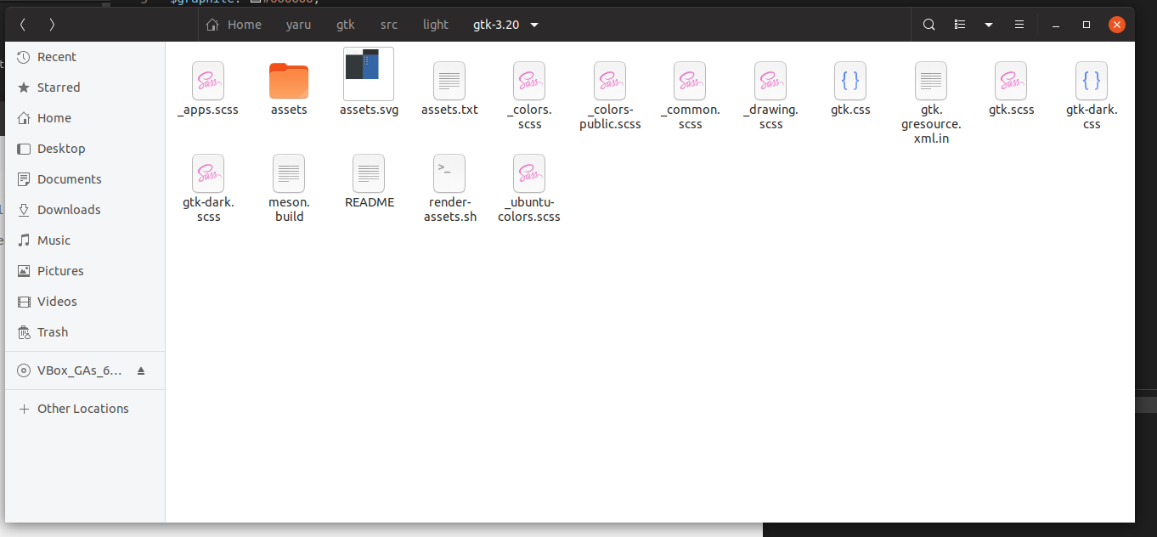1157x537 pixels.
Task: Eject the VBox_GAs disc
Action: [x=141, y=371]
